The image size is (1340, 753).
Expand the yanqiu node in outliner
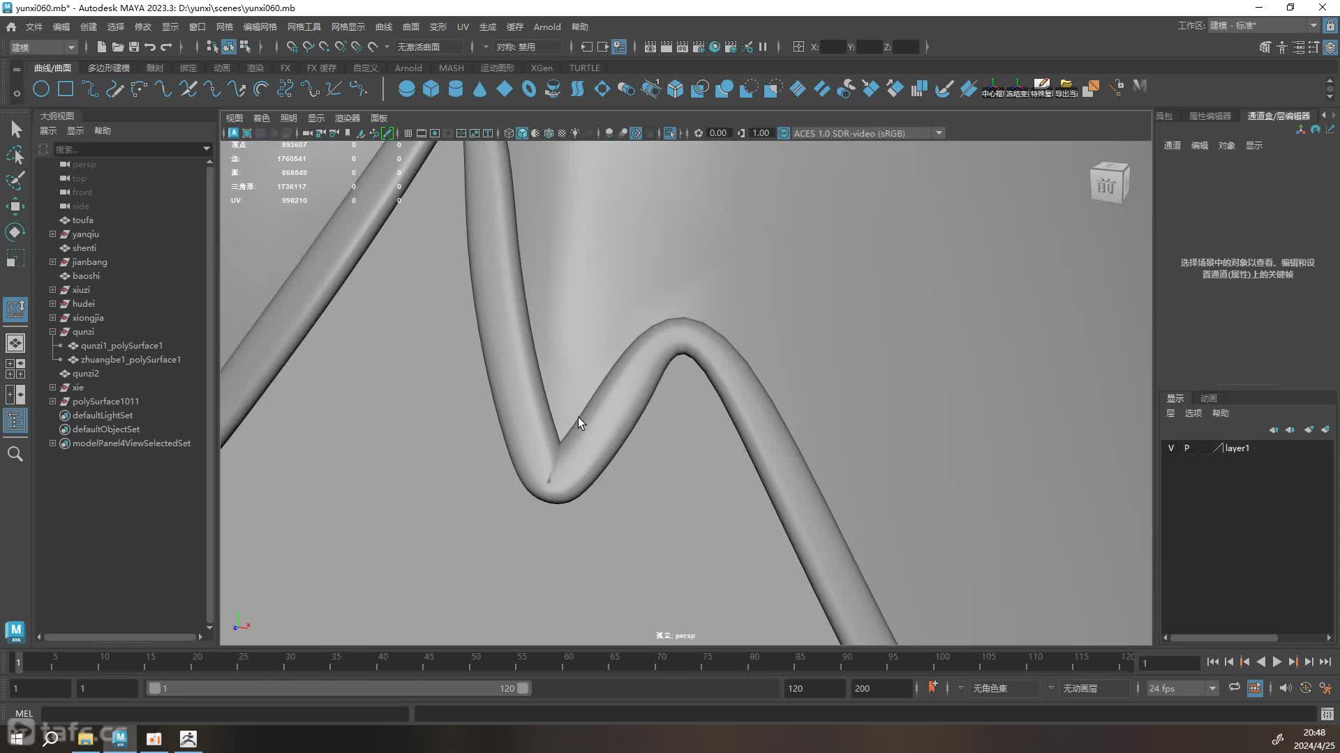(x=52, y=234)
